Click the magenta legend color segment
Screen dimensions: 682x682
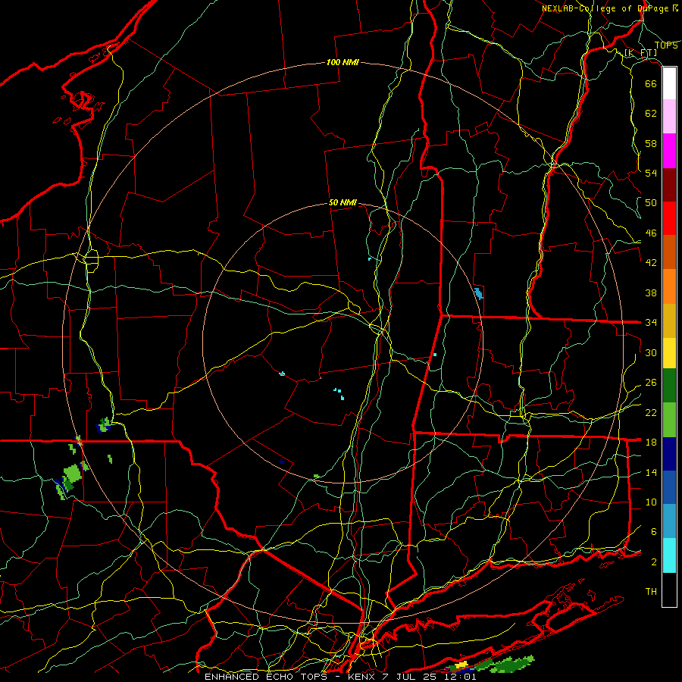669,151
